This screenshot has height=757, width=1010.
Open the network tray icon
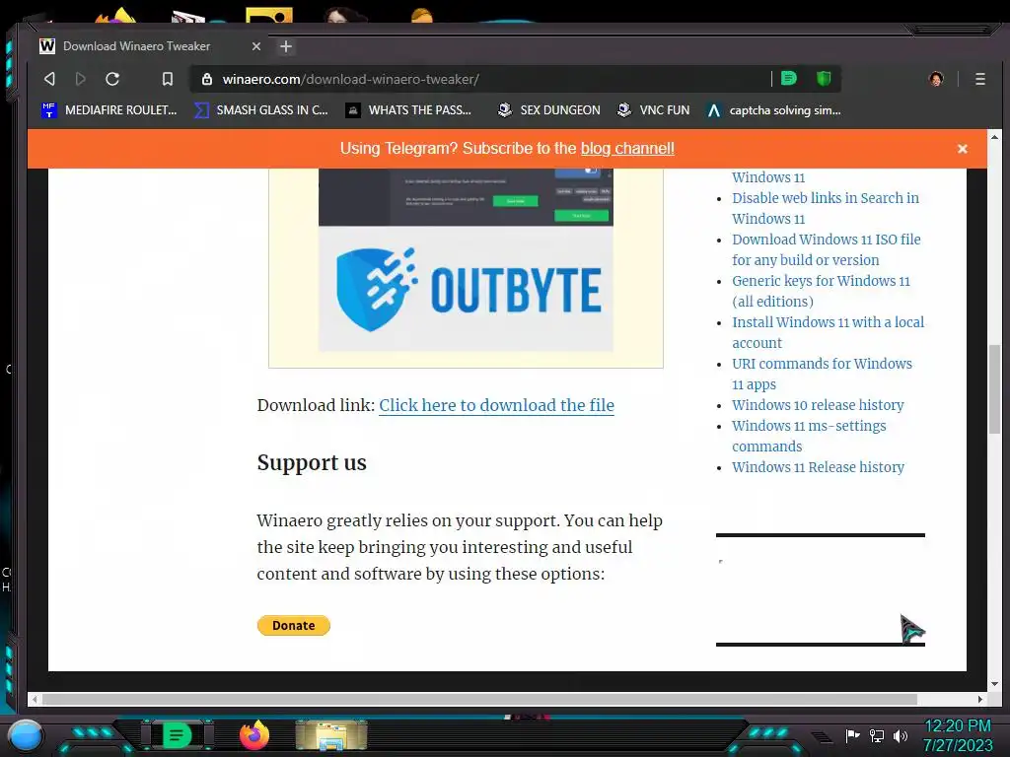pyautogui.click(x=877, y=735)
